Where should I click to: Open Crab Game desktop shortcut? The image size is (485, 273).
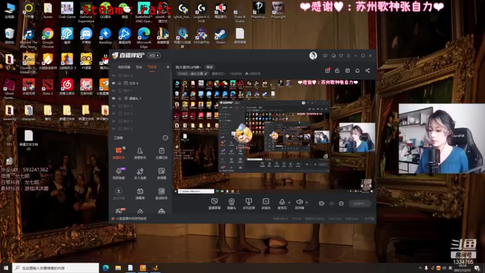click(67, 10)
